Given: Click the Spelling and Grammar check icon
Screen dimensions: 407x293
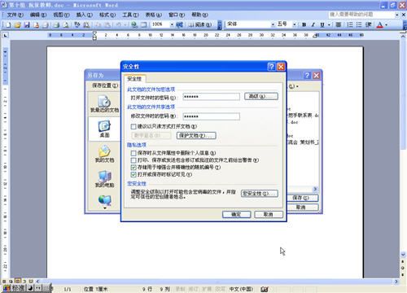Looking at the screenshot, I should 77,25.
